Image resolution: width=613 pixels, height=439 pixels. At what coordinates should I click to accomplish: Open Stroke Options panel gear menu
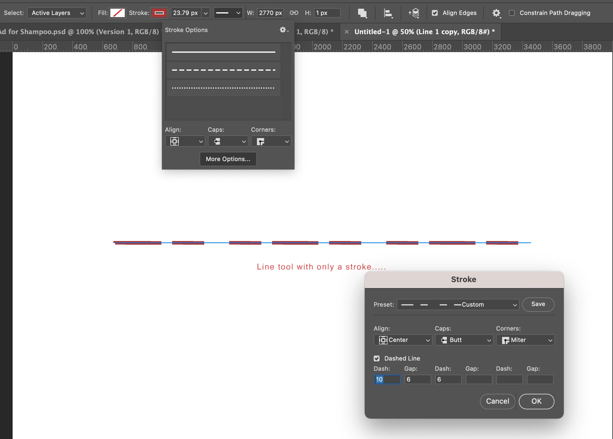coord(283,30)
